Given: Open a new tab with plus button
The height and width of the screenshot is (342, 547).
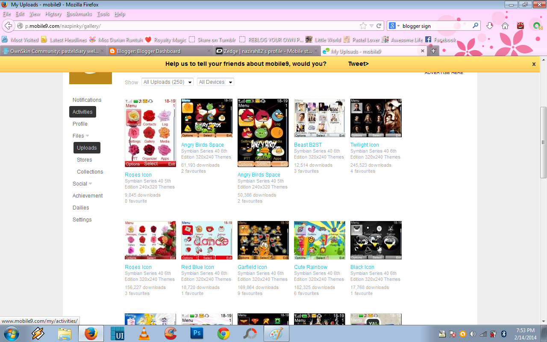Looking at the screenshot, I should pyautogui.click(x=433, y=51).
